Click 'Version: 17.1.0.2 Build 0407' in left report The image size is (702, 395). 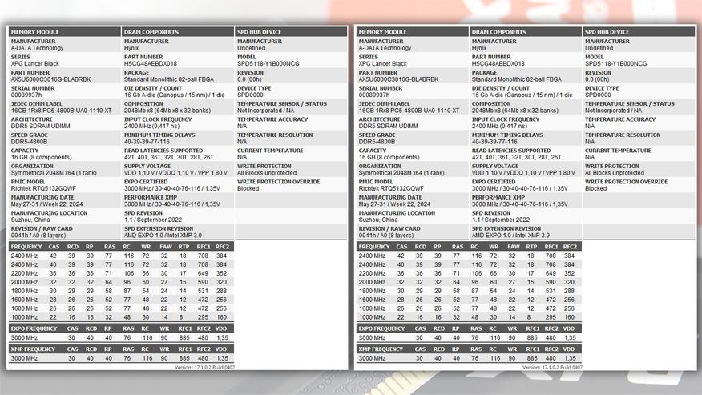click(204, 367)
